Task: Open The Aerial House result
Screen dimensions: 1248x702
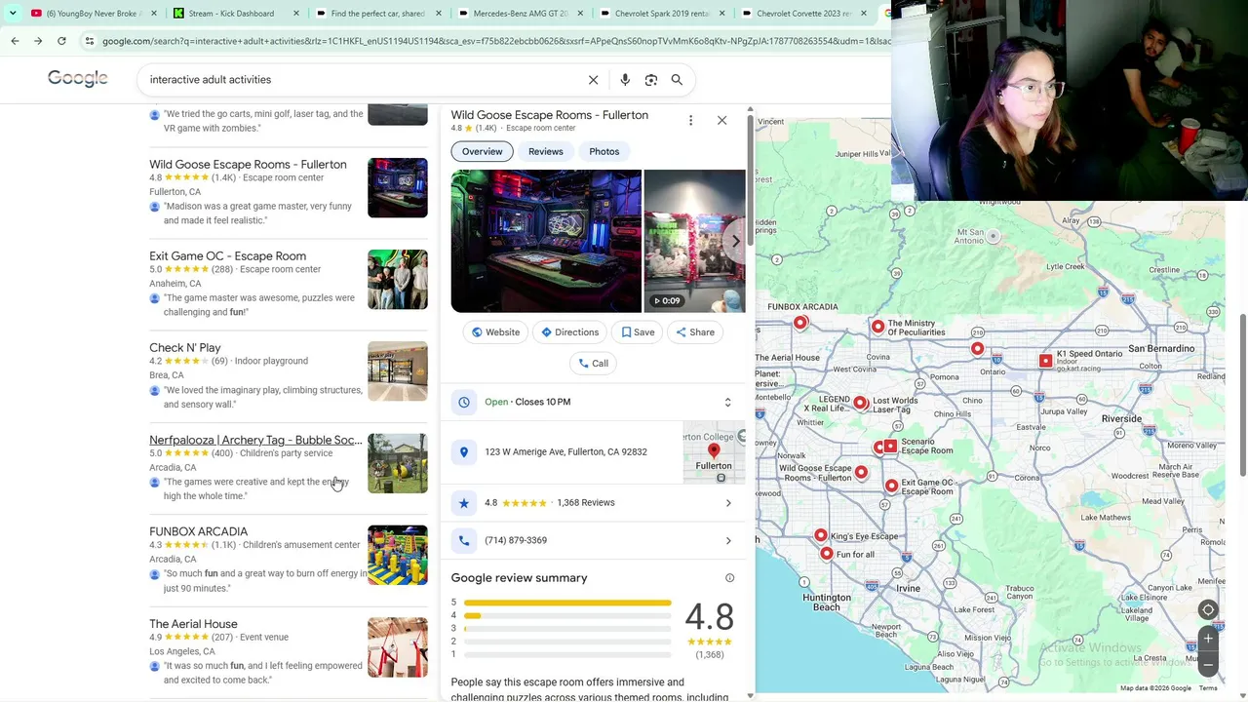Action: click(193, 624)
